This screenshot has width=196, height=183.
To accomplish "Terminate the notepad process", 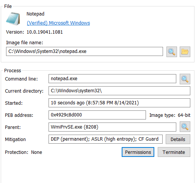I will pos(174,152).
